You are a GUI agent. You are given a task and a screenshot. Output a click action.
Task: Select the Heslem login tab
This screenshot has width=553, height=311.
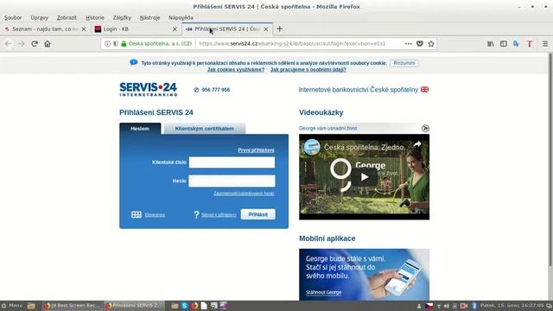[140, 129]
